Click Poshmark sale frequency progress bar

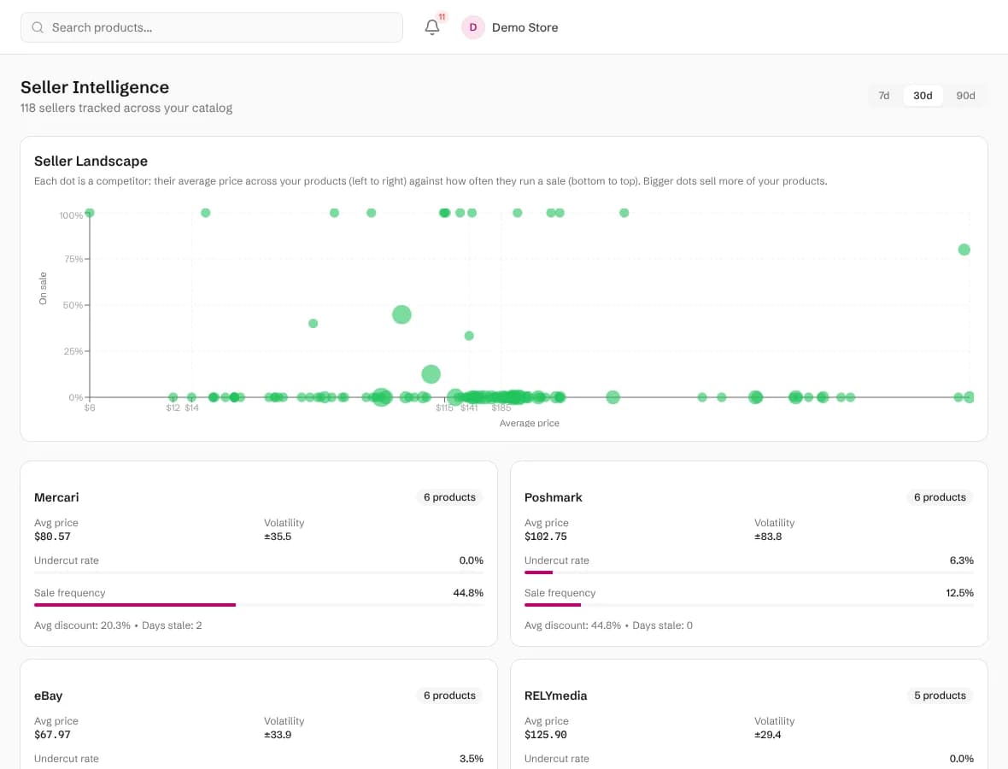tap(749, 604)
